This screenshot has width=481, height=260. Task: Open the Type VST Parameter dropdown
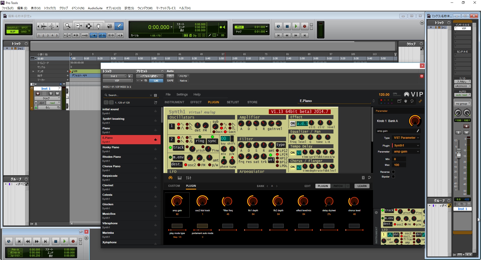point(406,138)
